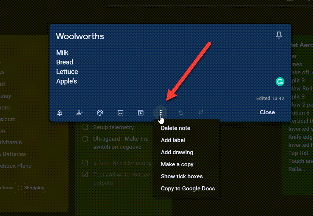Click the Setup telemetry list item text
Image resolution: width=313 pixels, height=216 pixels.
(113, 127)
